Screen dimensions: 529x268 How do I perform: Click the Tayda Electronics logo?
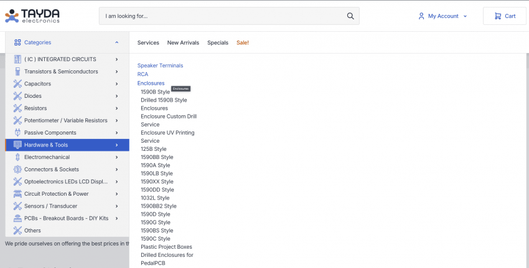pos(33,16)
